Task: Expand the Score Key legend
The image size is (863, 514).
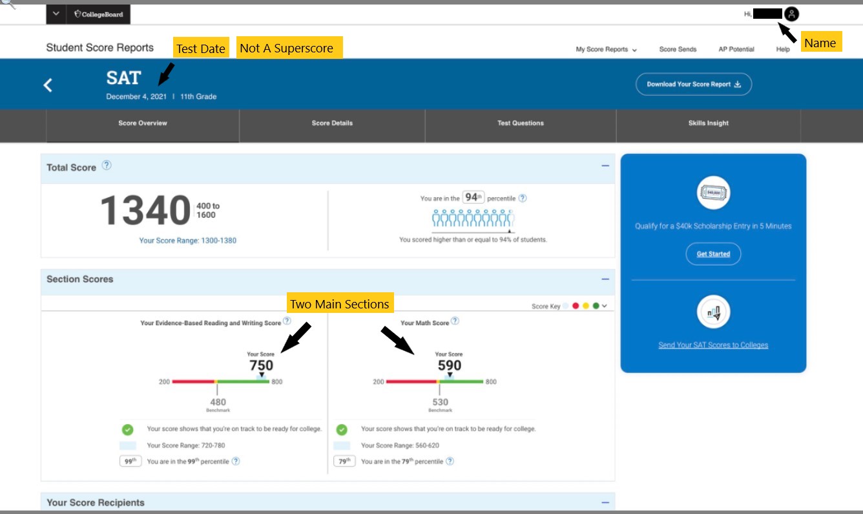Action: click(604, 306)
